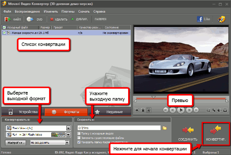Screen dimensions: 231x155
Task: Click the Facebook Like icon
Action: click(200, 19)
